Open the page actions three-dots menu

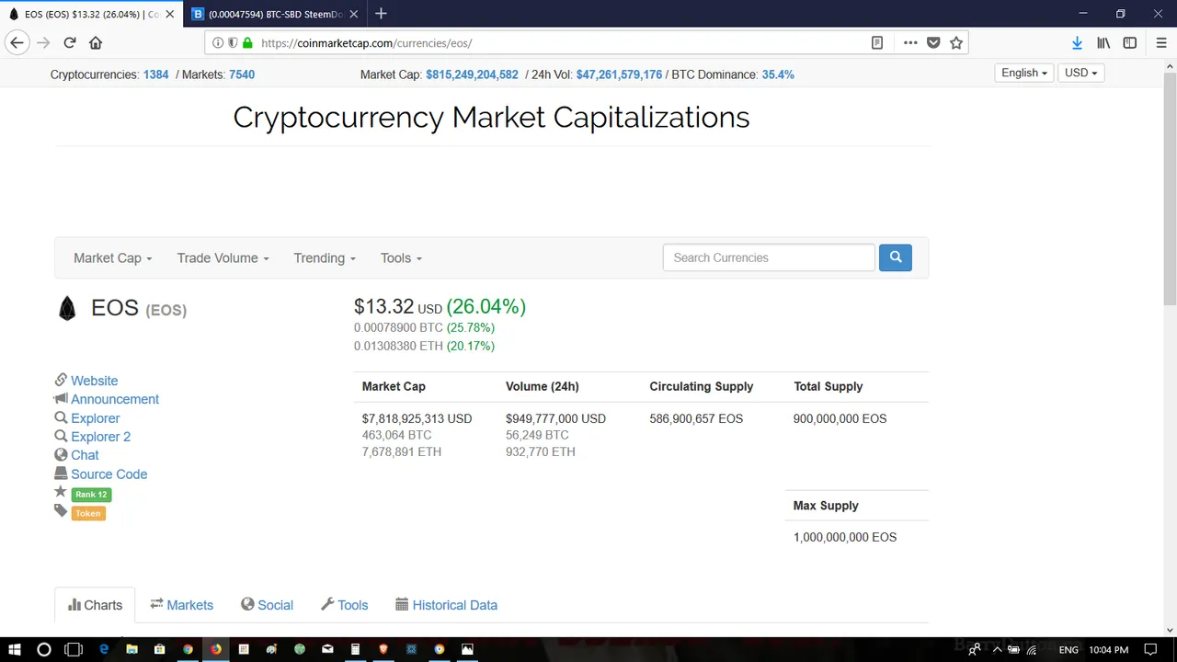coord(909,42)
